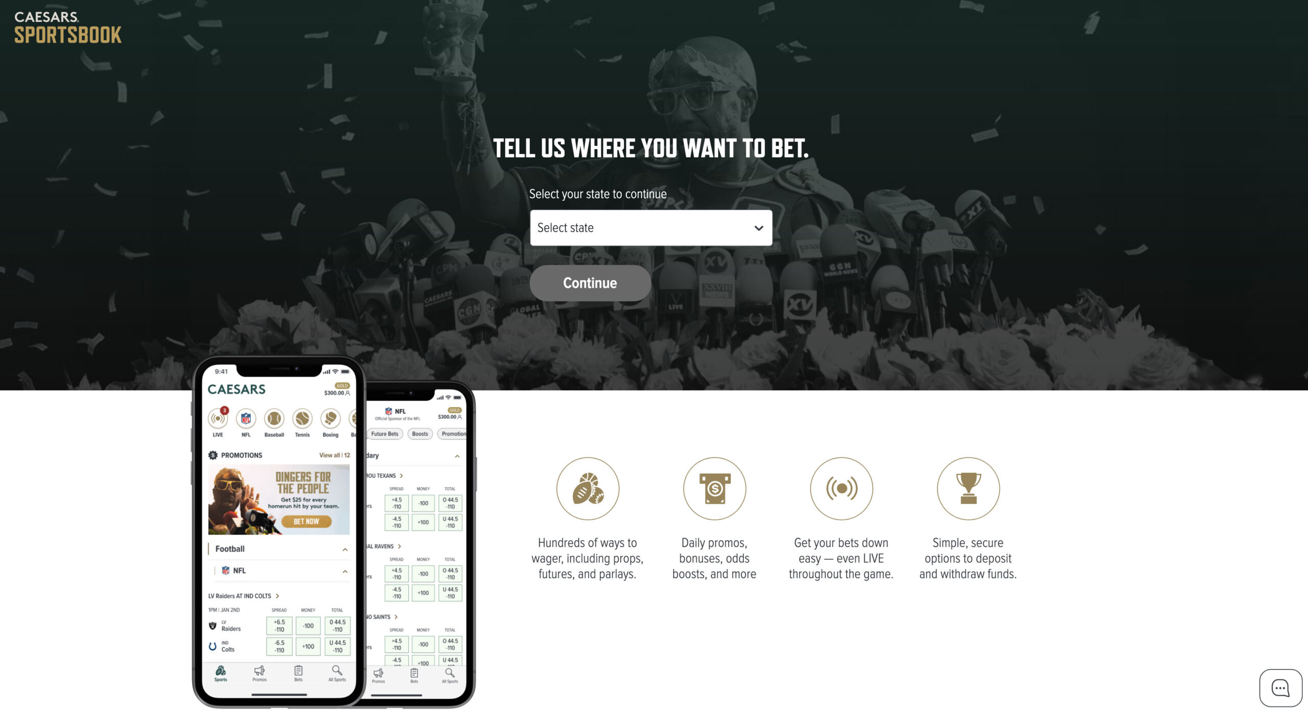Click the NFL sports icon on mobile
This screenshot has height=711, width=1308.
pyautogui.click(x=247, y=419)
